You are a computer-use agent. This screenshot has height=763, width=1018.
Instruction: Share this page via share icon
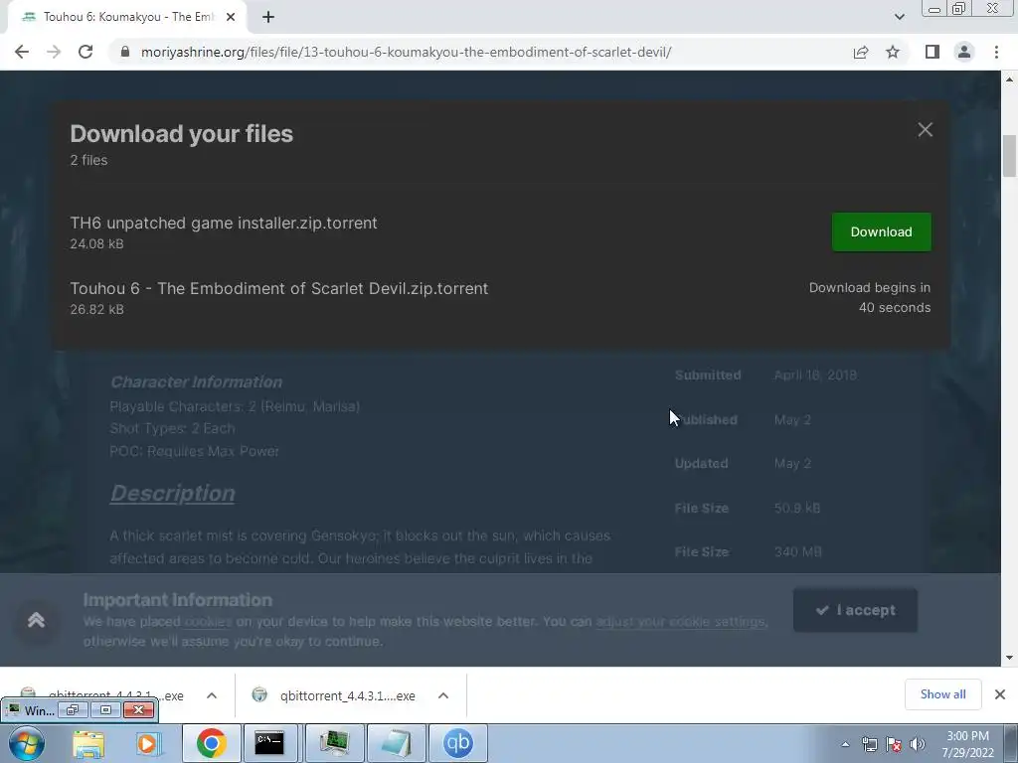tap(861, 52)
